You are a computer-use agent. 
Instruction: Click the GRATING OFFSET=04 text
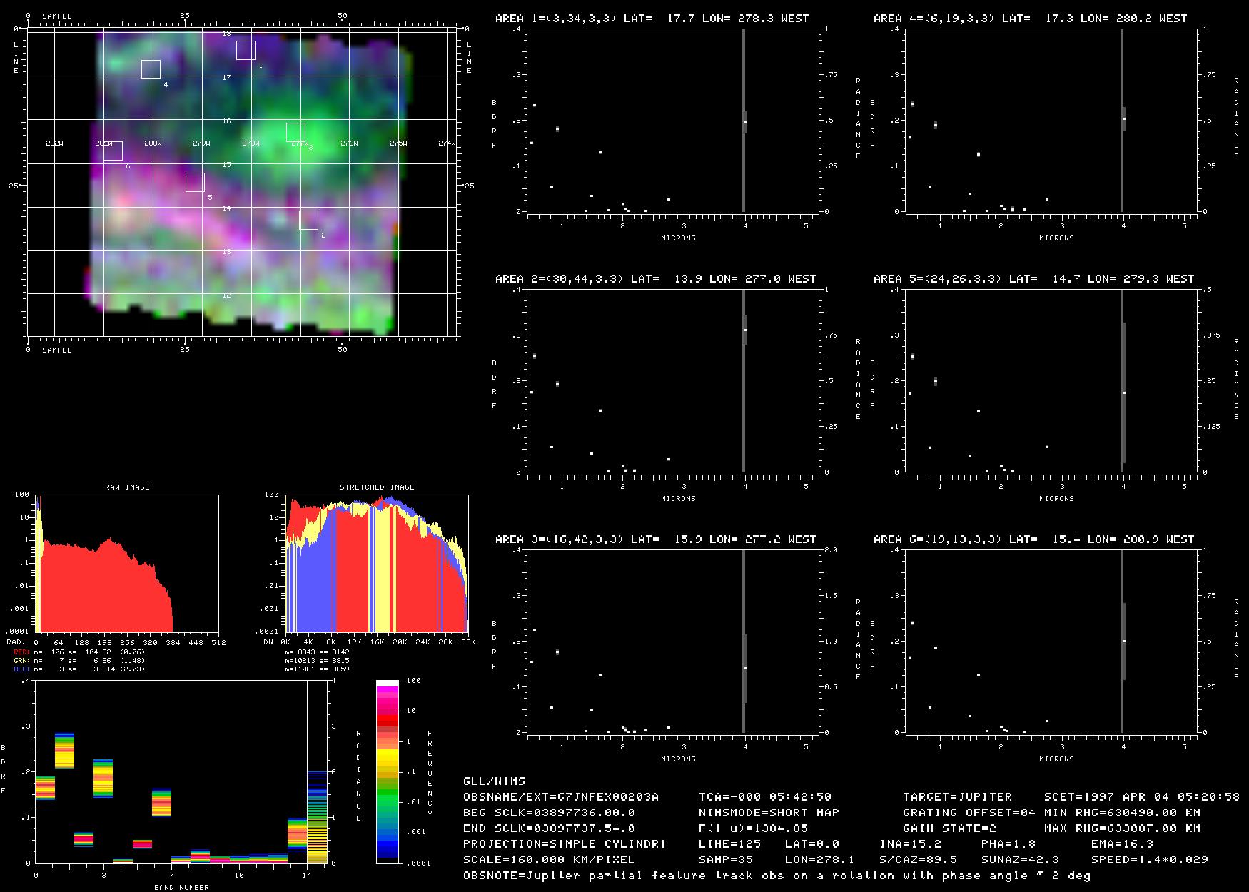969,812
